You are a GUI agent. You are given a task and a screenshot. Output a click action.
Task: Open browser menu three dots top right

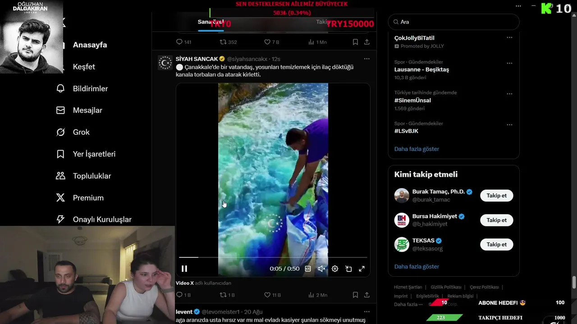click(x=518, y=6)
